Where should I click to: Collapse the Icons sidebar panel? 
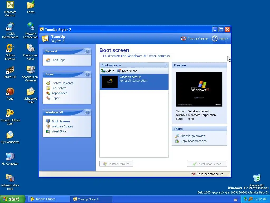click(87, 74)
